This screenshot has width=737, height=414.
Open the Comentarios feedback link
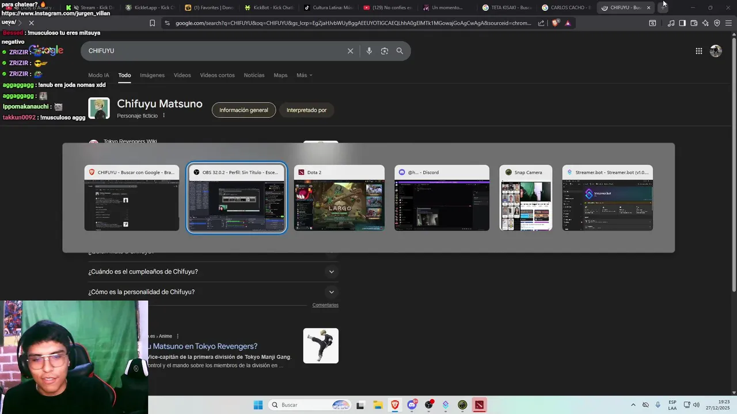coord(325,305)
